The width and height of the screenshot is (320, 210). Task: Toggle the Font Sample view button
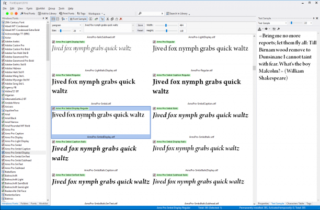(x=78, y=19)
